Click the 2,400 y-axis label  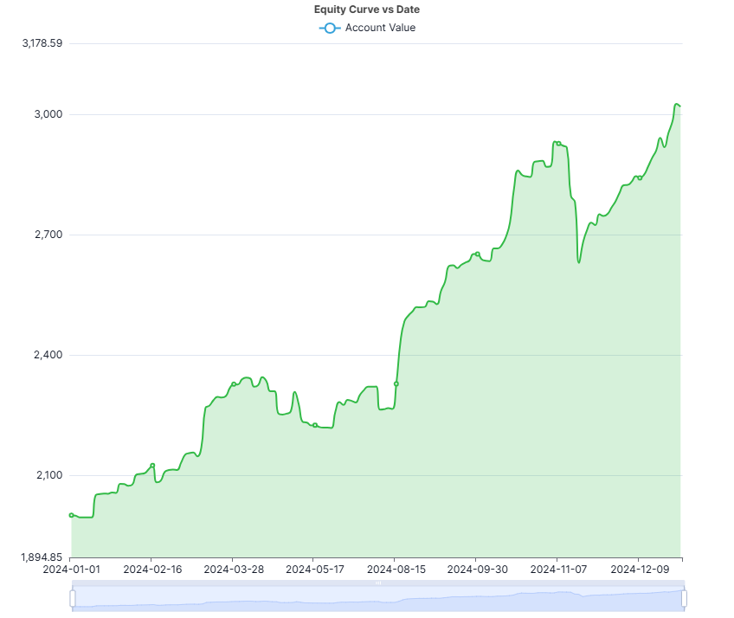48,355
